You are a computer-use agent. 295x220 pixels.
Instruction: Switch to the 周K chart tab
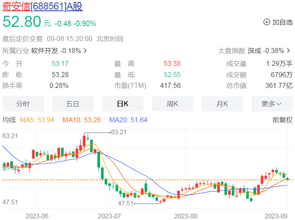pos(173,104)
